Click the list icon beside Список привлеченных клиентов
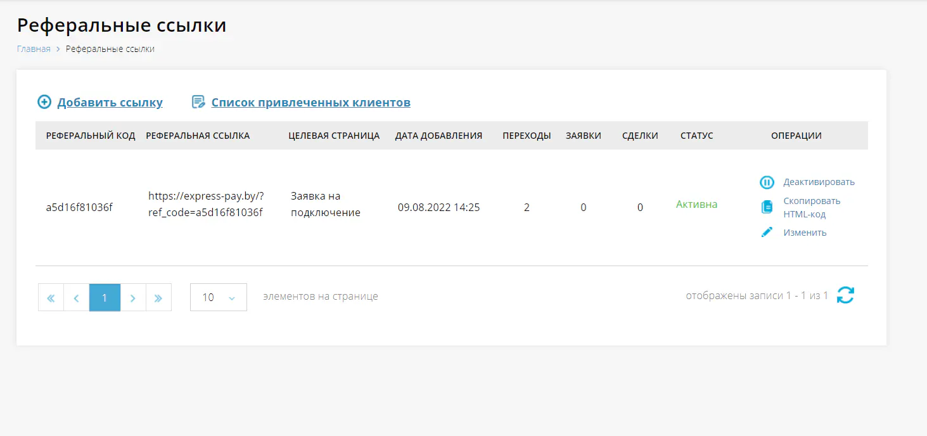Image resolution: width=927 pixels, height=436 pixels. tap(198, 102)
